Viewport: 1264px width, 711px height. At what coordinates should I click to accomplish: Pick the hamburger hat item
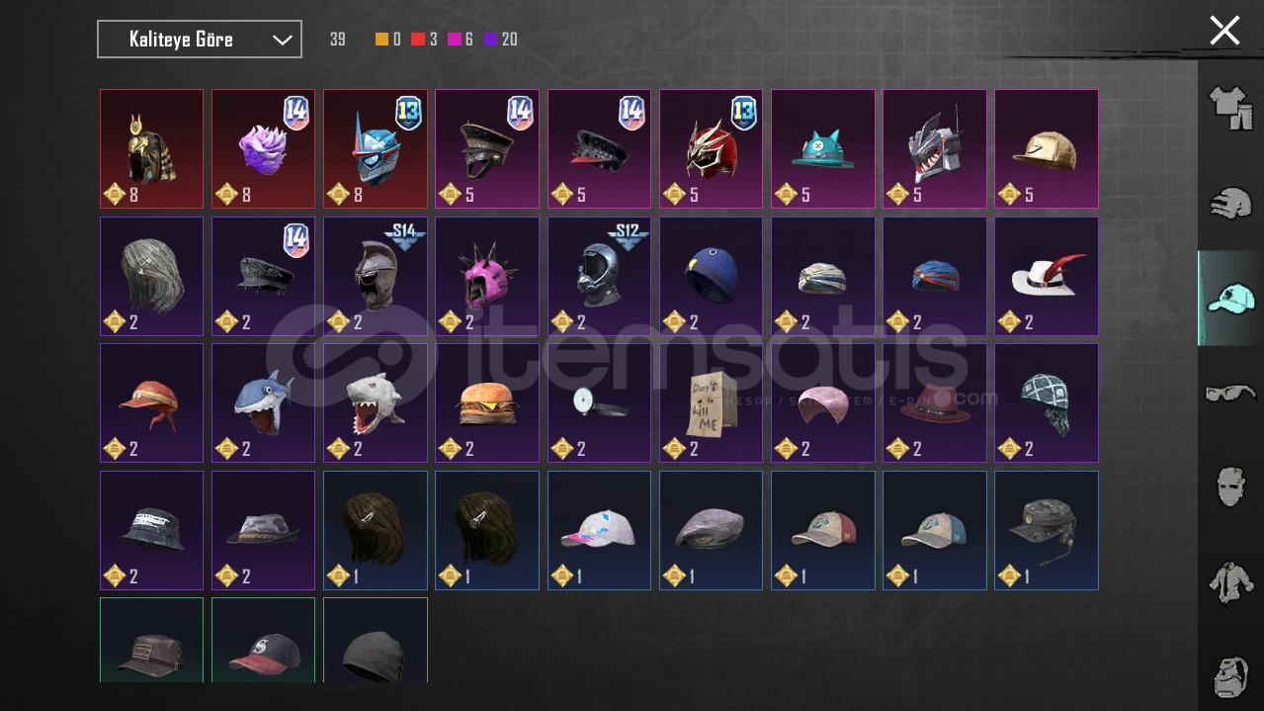(x=487, y=402)
